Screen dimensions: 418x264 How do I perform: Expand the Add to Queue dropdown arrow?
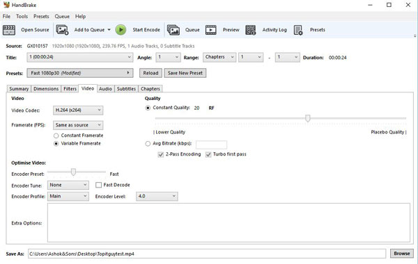pos(109,30)
